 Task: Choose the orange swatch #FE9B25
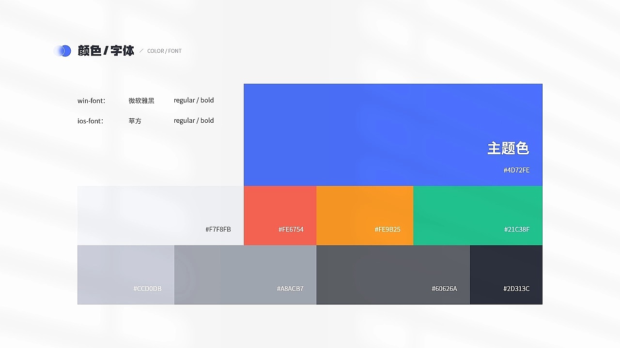coord(365,216)
